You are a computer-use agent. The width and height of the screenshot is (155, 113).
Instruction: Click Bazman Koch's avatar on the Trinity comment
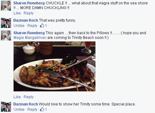(x=6, y=107)
